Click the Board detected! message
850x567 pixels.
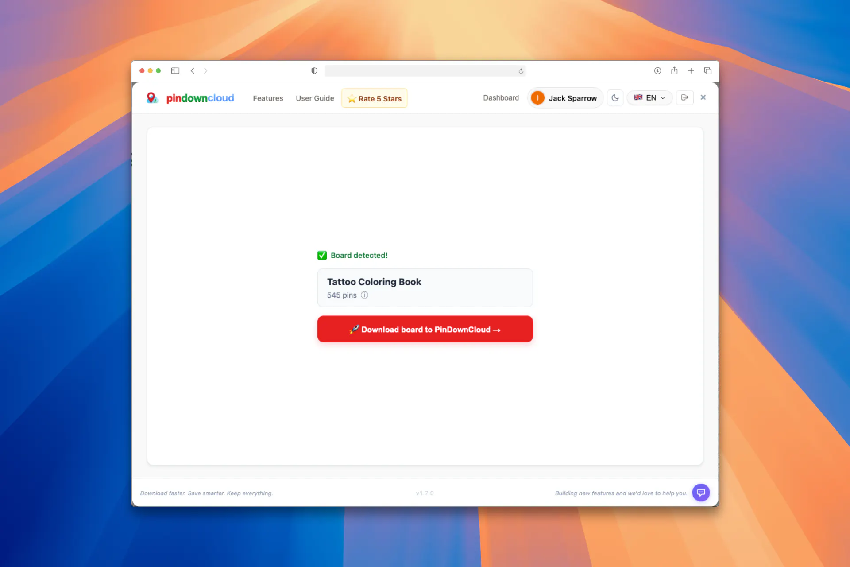coord(359,256)
